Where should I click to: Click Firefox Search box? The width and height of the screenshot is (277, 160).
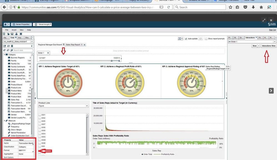pos(200,7)
